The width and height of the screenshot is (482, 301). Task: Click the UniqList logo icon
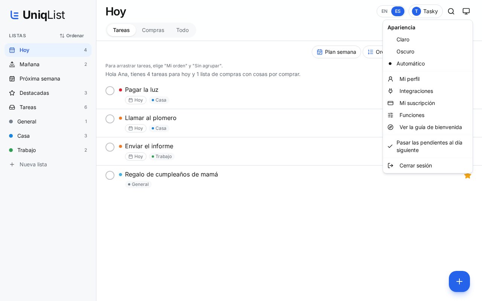[x=15, y=15]
